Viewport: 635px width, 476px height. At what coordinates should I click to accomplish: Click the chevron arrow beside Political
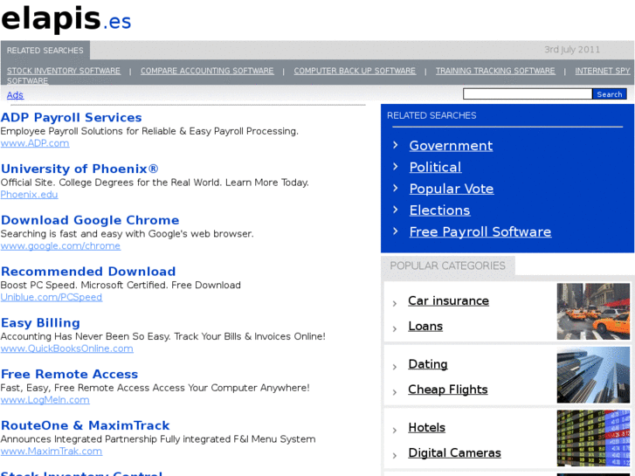click(x=396, y=167)
